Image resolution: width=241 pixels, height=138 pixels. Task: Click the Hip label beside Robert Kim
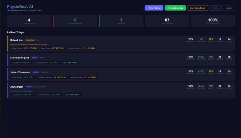[x=38, y=40]
